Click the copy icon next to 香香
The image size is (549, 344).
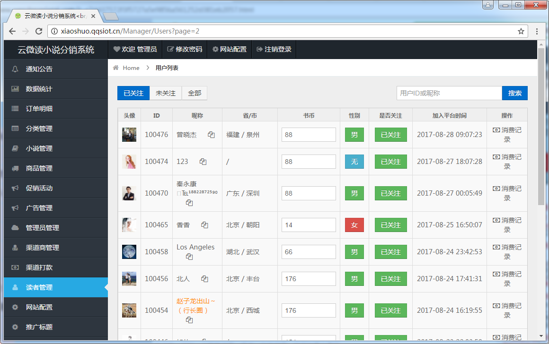204,225
